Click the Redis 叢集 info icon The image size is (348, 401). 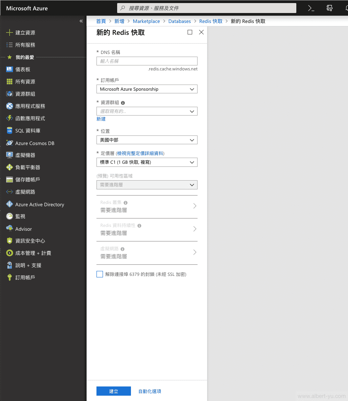[126, 202]
